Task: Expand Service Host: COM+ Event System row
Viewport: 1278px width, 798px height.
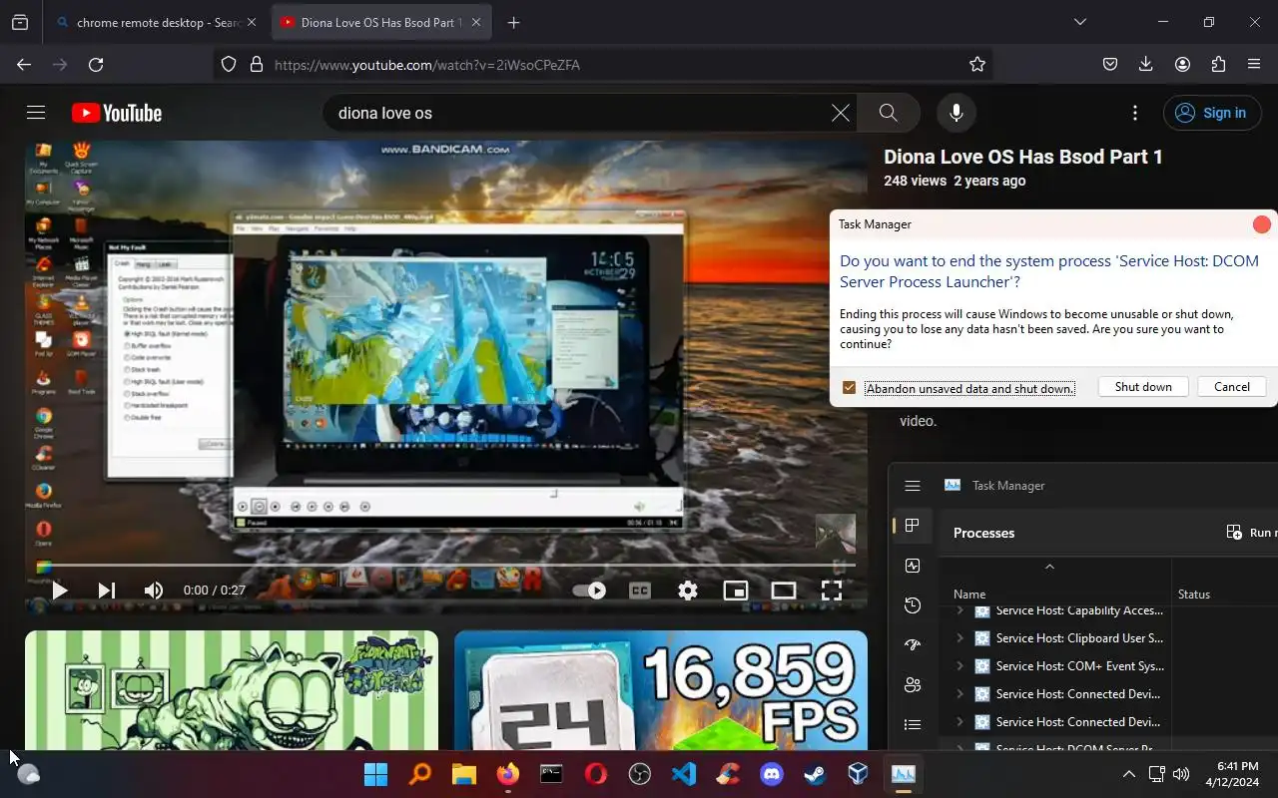Action: (x=960, y=666)
